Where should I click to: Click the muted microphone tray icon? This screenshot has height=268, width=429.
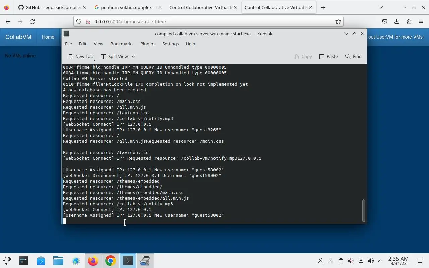pos(351,261)
